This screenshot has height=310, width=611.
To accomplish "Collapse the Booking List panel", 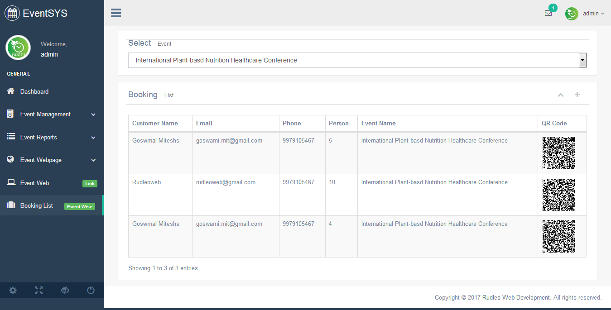I will (x=561, y=95).
